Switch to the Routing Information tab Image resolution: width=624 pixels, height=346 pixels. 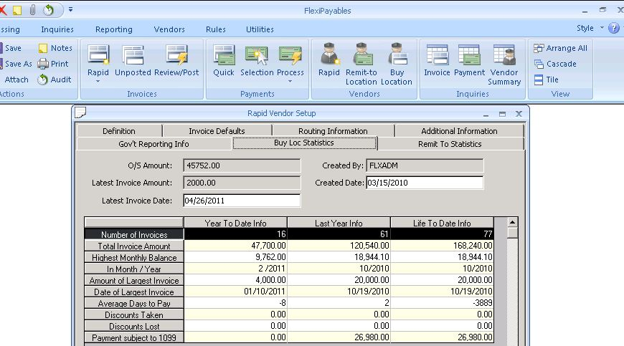[x=333, y=131]
